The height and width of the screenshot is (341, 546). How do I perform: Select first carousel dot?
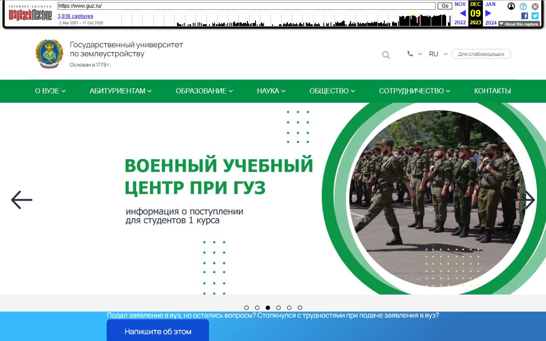(x=247, y=308)
